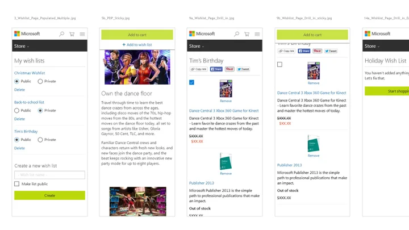Delete the Back-to-school list
The width and height of the screenshot is (409, 230).
19,119
